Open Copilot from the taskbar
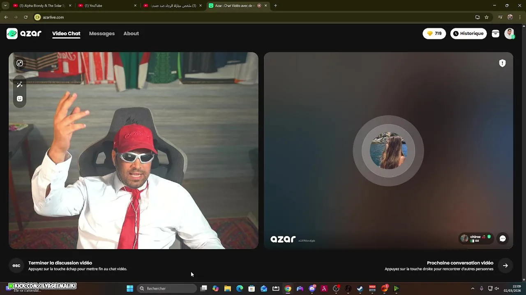This screenshot has width=526, height=295. 215,288
